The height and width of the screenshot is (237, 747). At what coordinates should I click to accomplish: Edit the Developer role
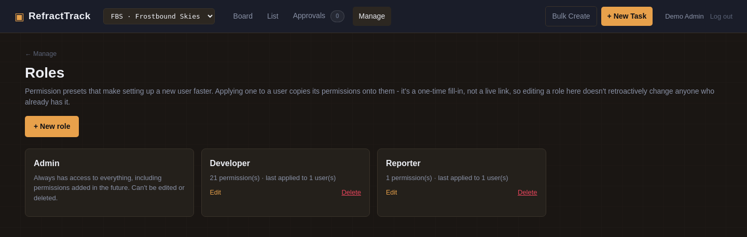tap(215, 192)
